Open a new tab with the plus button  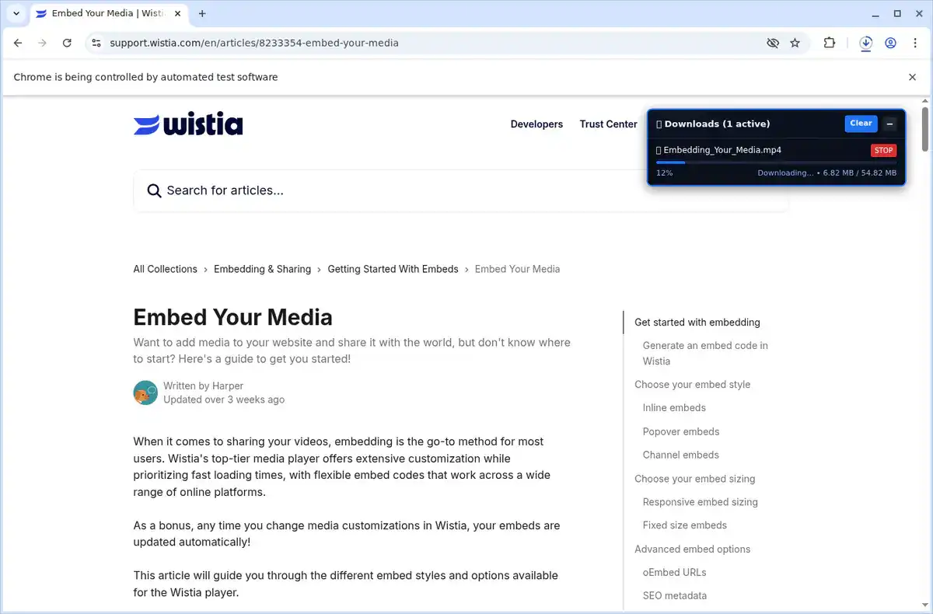click(x=202, y=13)
